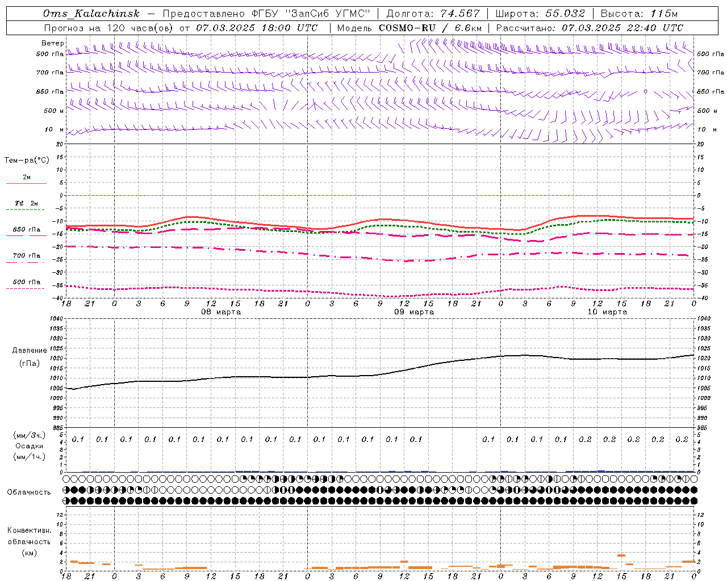This screenshot has height=581, width=727.
Task: Click the (км) unit label for convective cloud
Action: (x=30, y=553)
